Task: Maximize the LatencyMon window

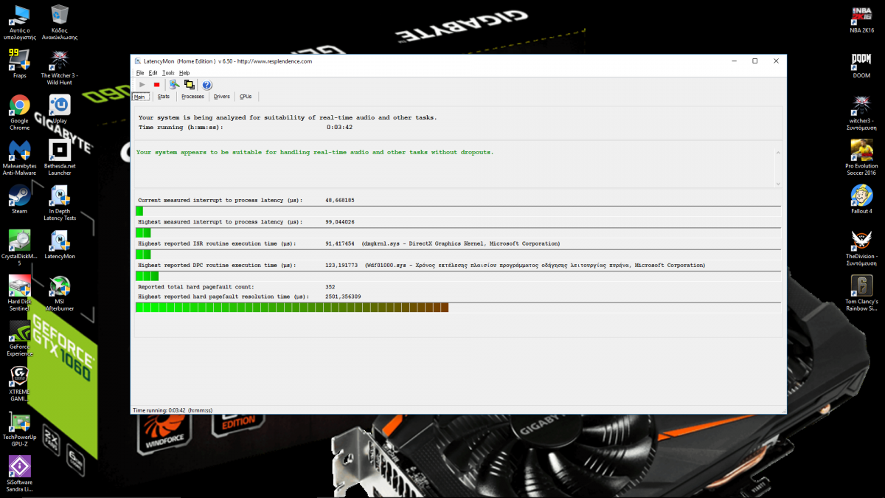Action: click(x=754, y=61)
